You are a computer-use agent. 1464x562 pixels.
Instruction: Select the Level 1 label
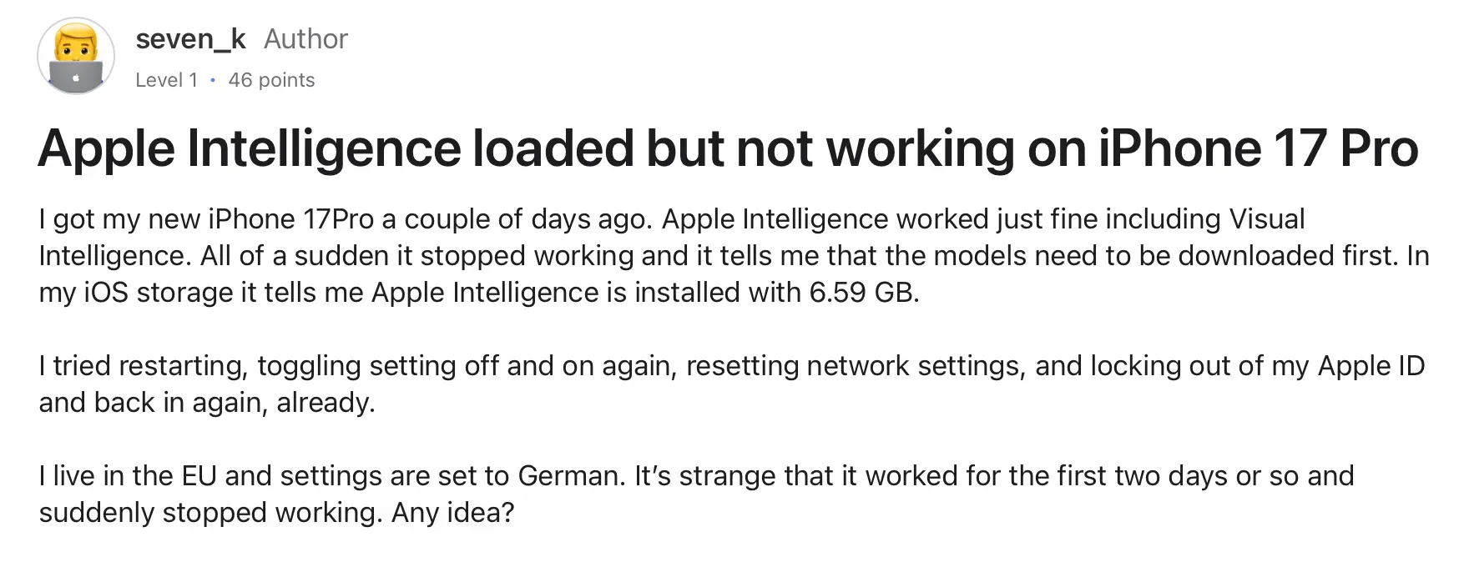tap(167, 80)
